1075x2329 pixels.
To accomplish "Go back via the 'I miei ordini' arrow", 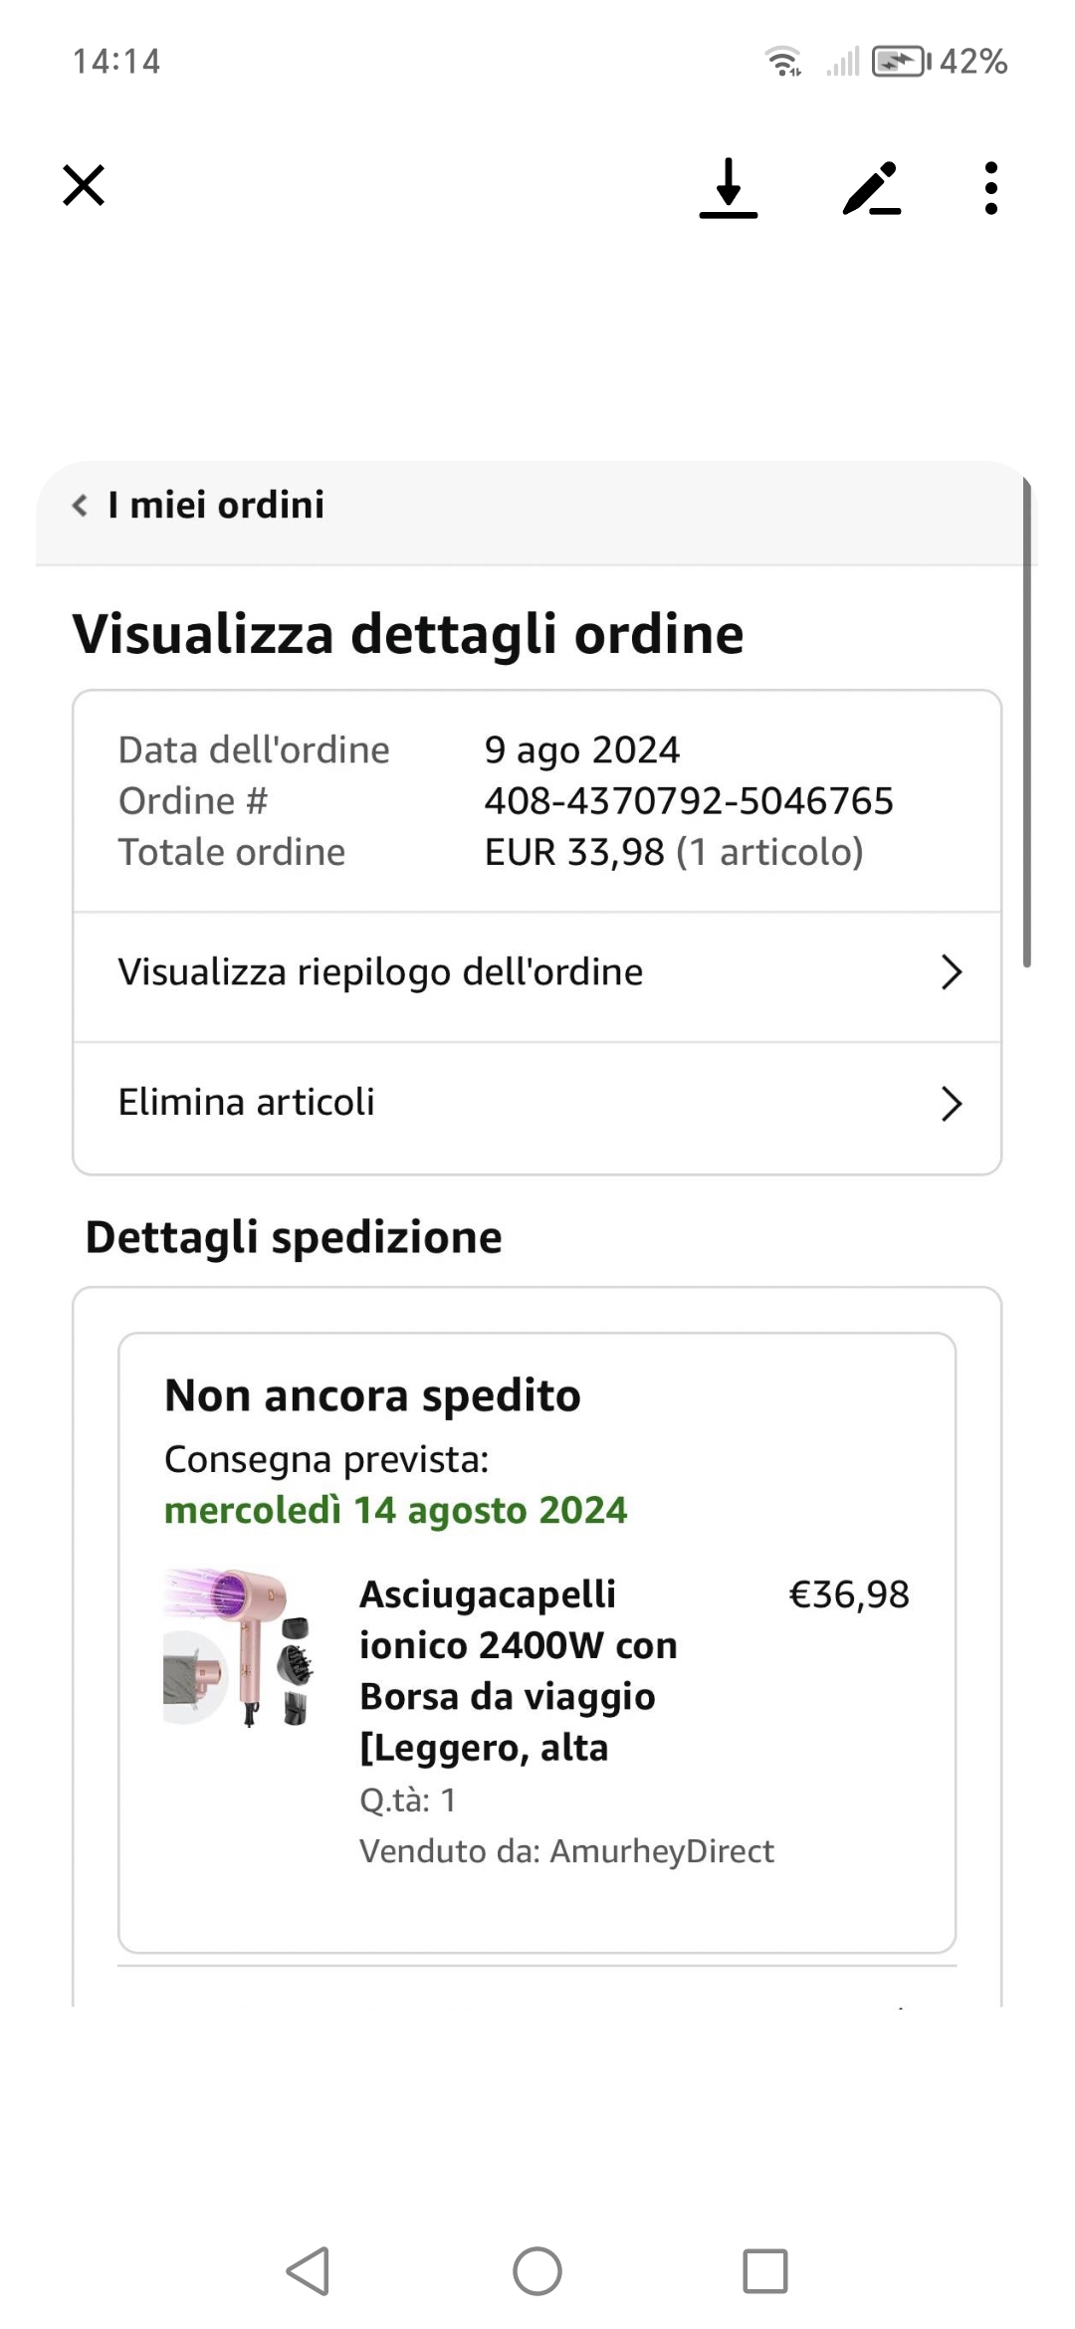I will click(x=81, y=506).
